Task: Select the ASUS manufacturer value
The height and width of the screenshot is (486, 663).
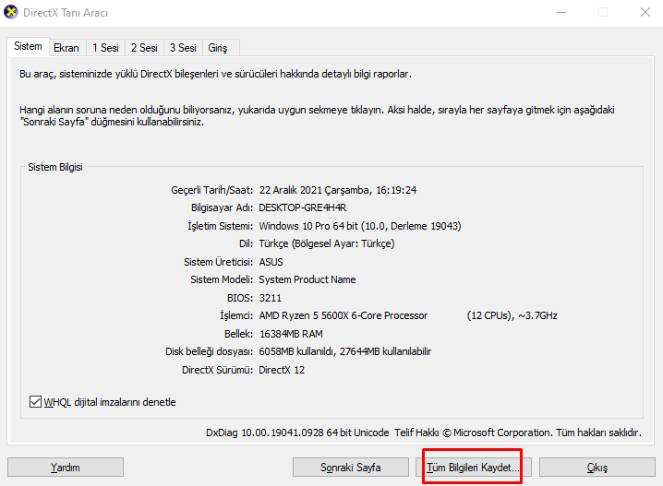Action: [x=271, y=262]
